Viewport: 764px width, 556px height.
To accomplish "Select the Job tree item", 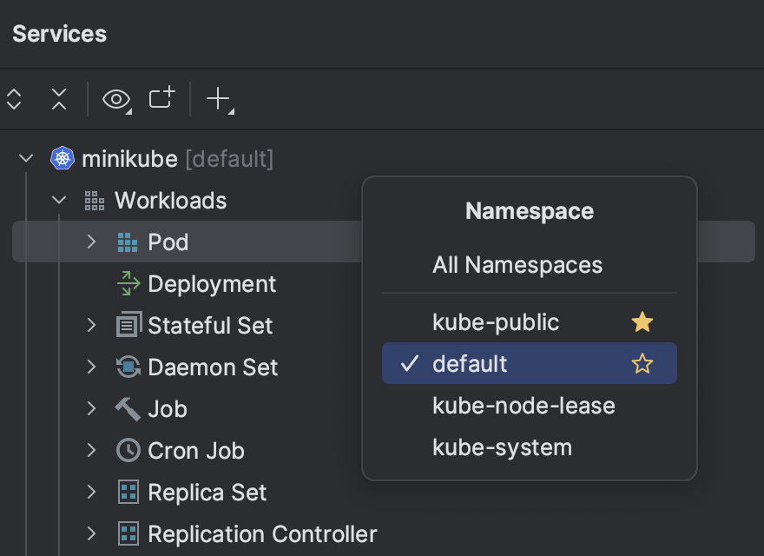I will click(x=168, y=409).
